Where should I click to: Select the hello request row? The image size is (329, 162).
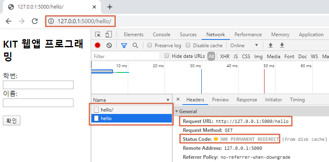pyautogui.click(x=131, y=118)
